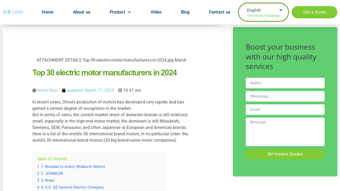Open the updated March 17, 2024 link
The image size is (340, 191).
(x=90, y=90)
